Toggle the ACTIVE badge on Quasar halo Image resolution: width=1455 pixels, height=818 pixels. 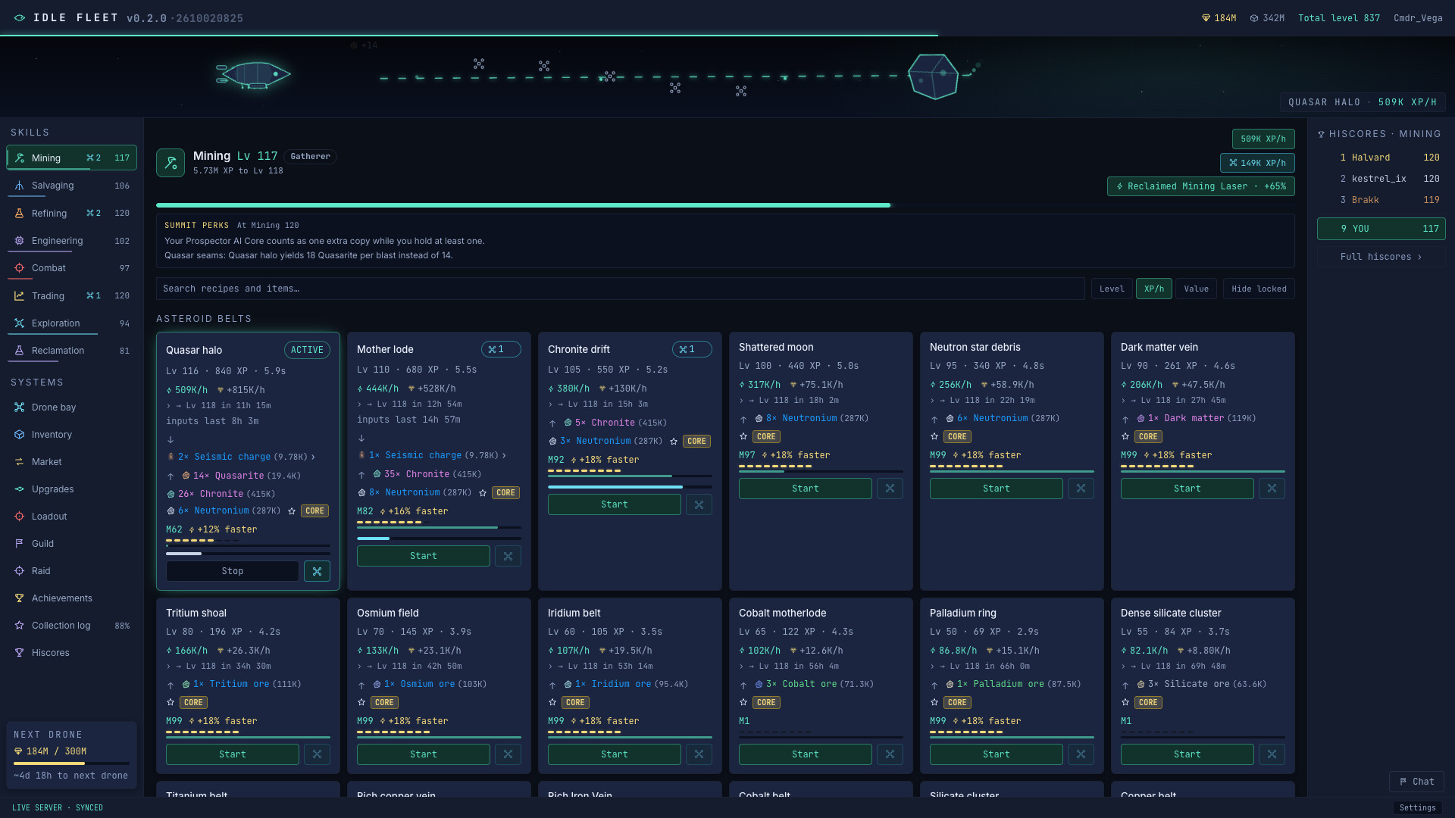tap(307, 350)
